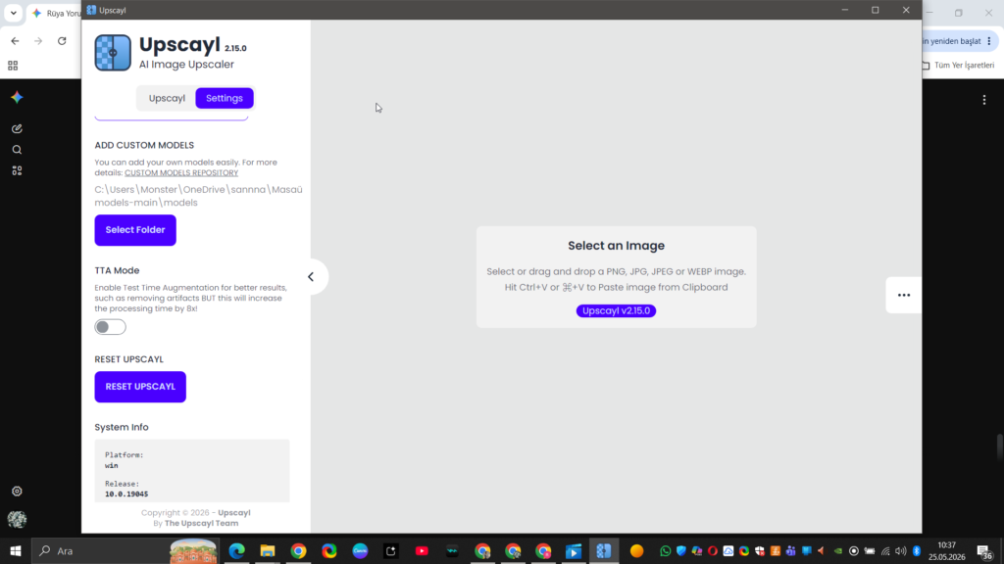The image size is (1004, 564).
Task: Switch to the Upscayl tab
Action: (167, 98)
